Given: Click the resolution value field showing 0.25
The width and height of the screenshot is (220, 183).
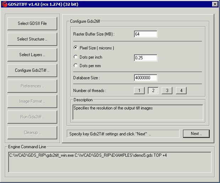Looking at the screenshot, I should coord(146,58).
